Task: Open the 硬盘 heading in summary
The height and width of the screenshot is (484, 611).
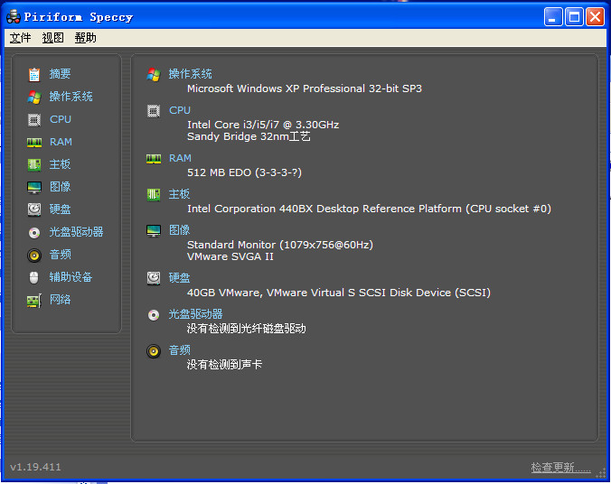Action: pyautogui.click(x=179, y=277)
